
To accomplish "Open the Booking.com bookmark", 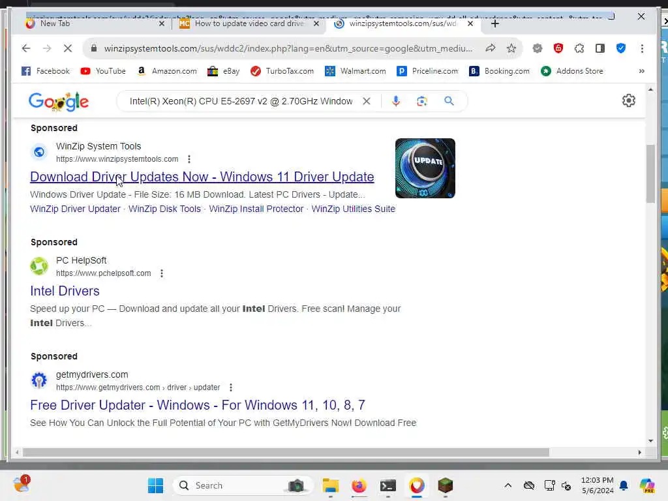I will 499,71.
